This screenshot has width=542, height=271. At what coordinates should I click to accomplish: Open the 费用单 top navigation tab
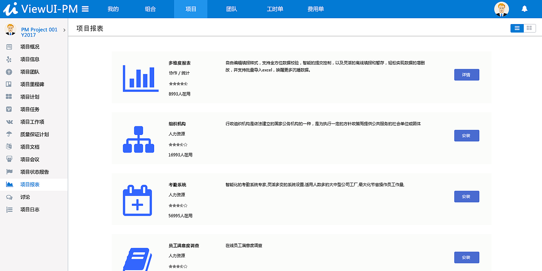pos(315,9)
